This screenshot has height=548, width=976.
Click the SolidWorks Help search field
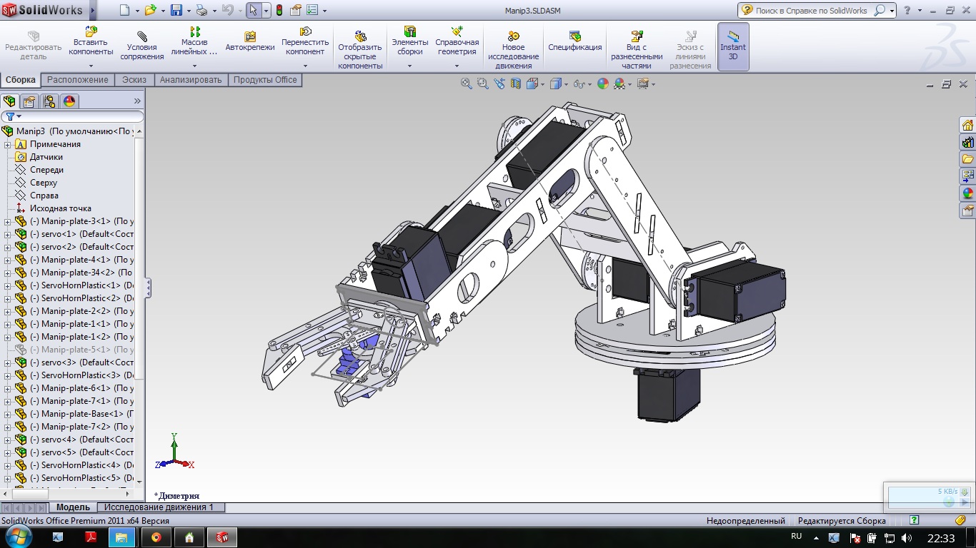coord(811,11)
